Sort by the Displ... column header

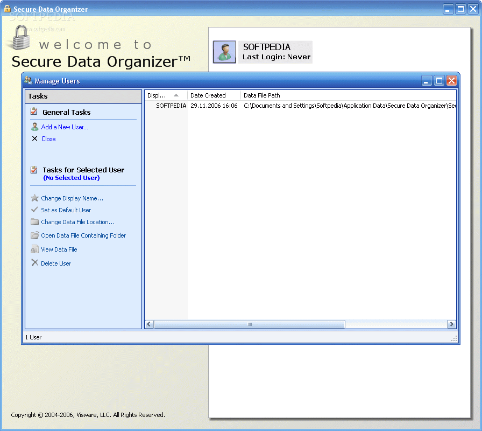[x=166, y=95]
